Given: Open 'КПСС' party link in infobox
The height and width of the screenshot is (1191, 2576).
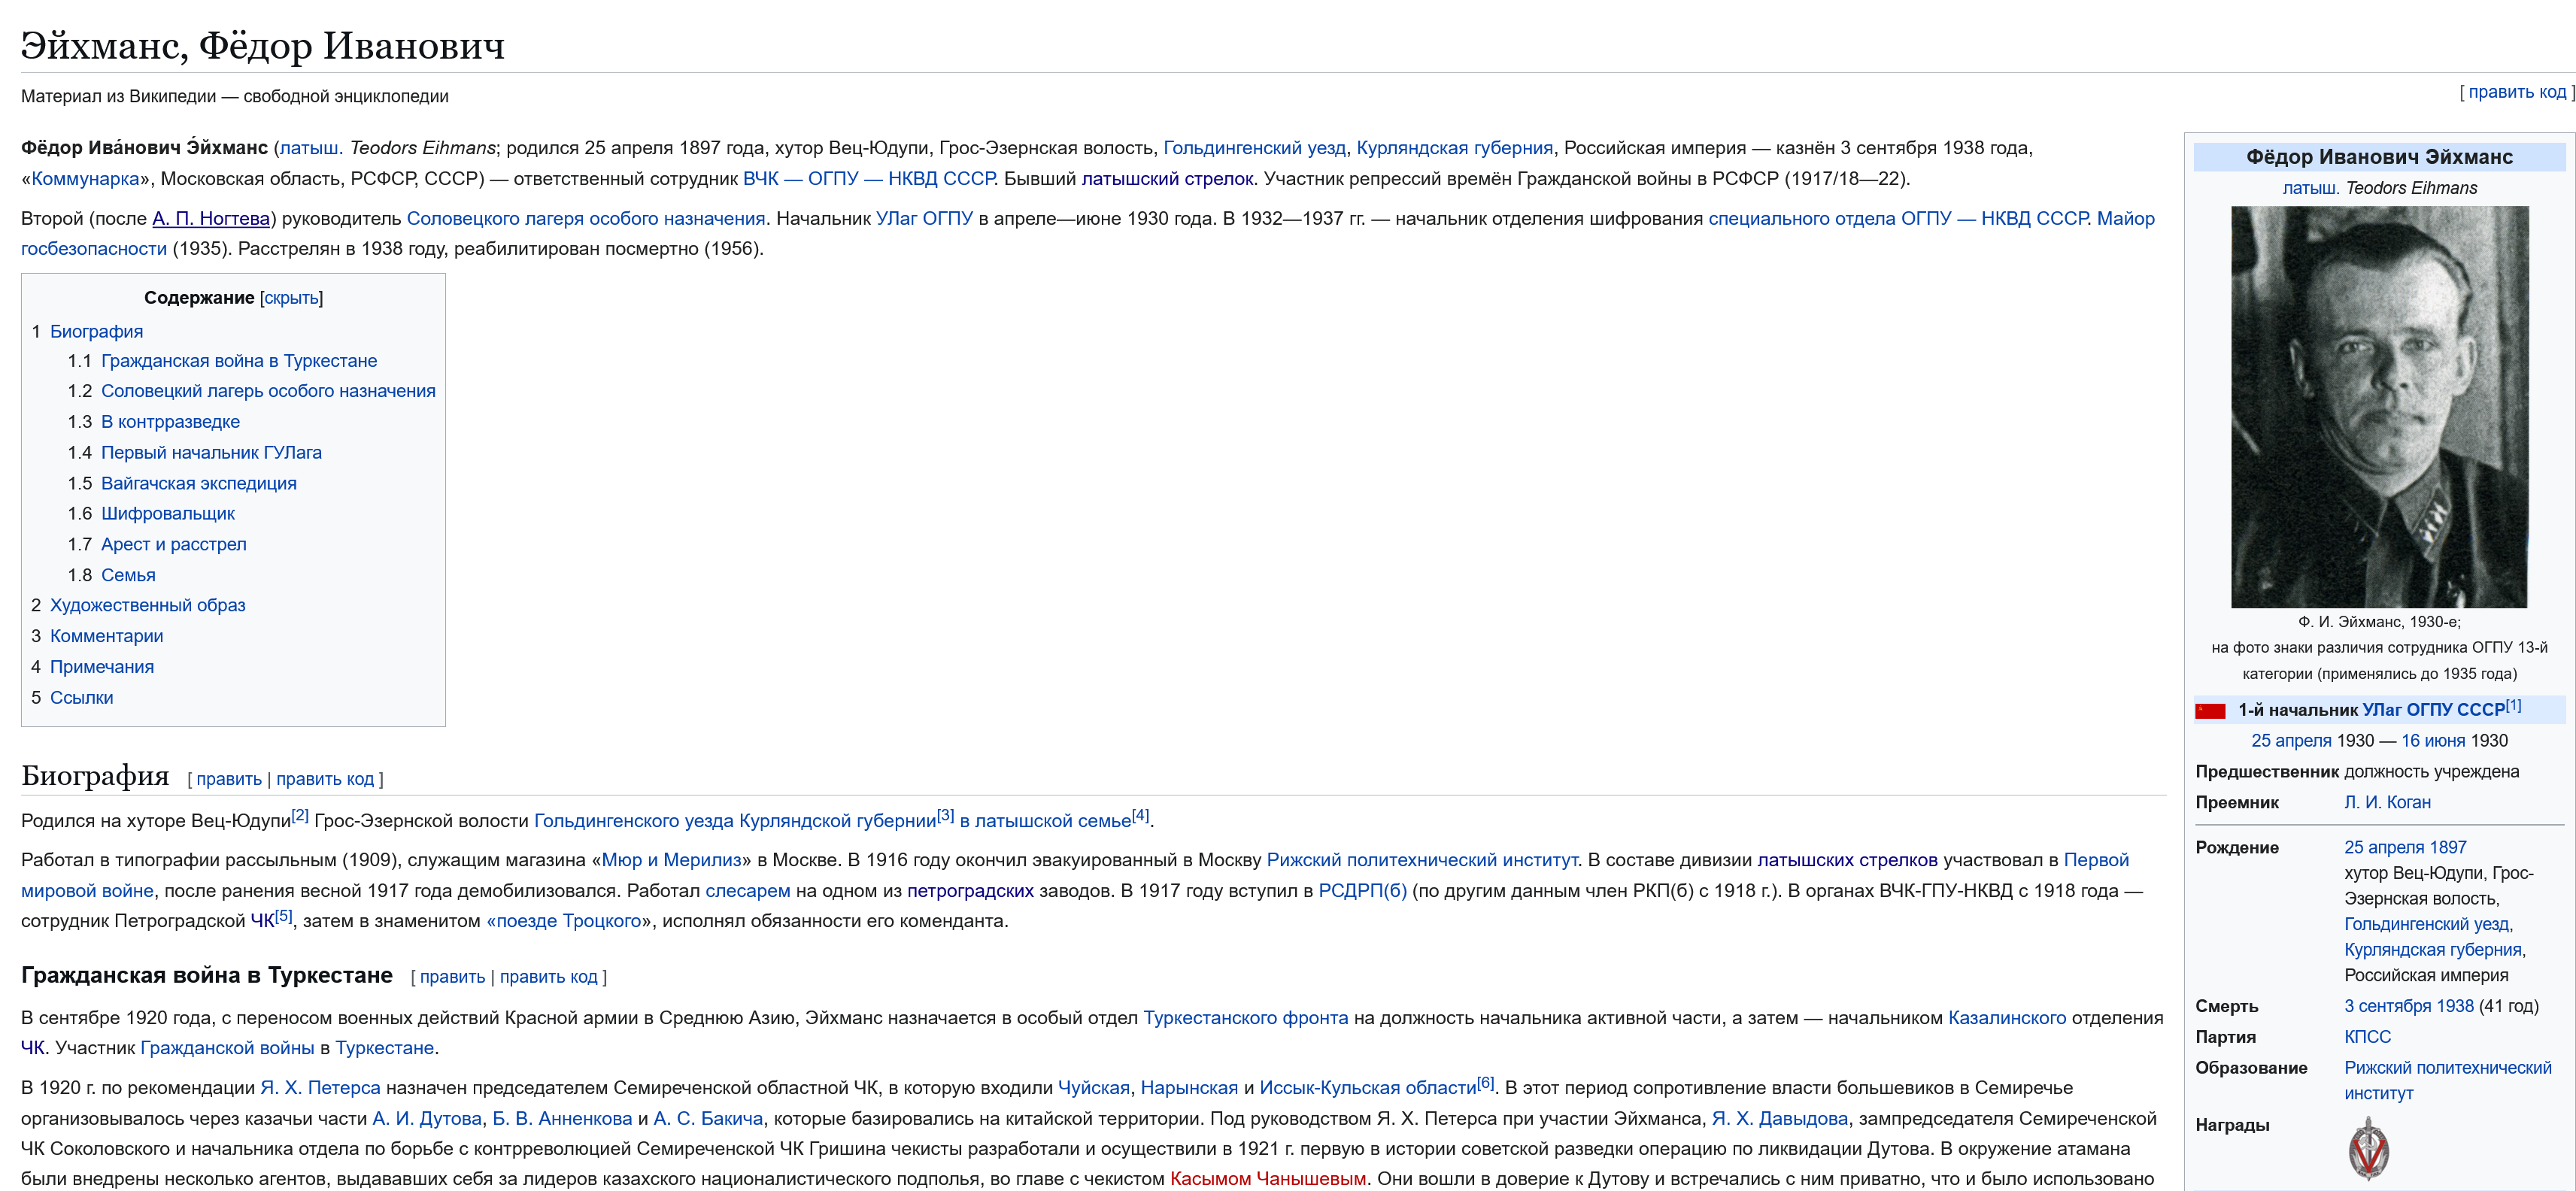Looking at the screenshot, I should tap(2367, 1037).
